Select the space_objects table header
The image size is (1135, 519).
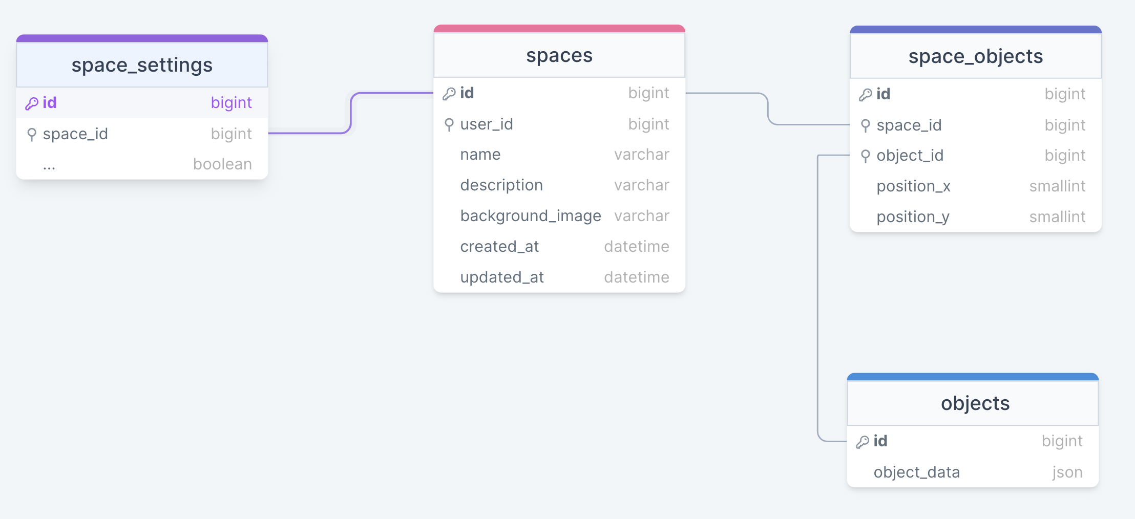point(976,56)
